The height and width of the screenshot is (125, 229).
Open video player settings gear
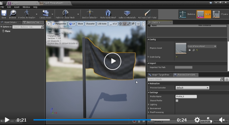tap(197, 120)
